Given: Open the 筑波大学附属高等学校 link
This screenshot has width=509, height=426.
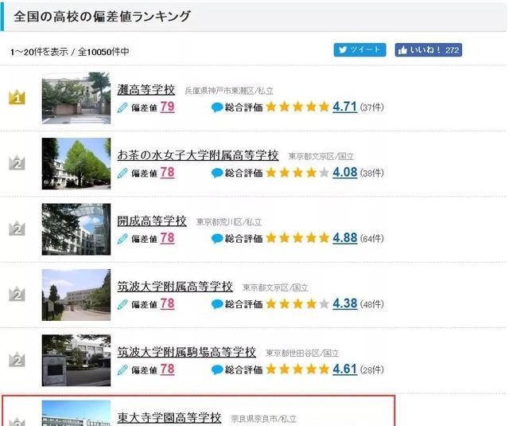Looking at the screenshot, I should [x=175, y=287].
